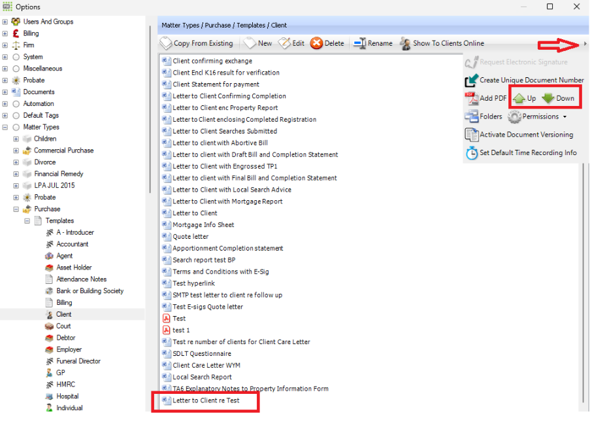Click the Rename icon
This screenshot has height=422, width=590.
pyautogui.click(x=360, y=43)
